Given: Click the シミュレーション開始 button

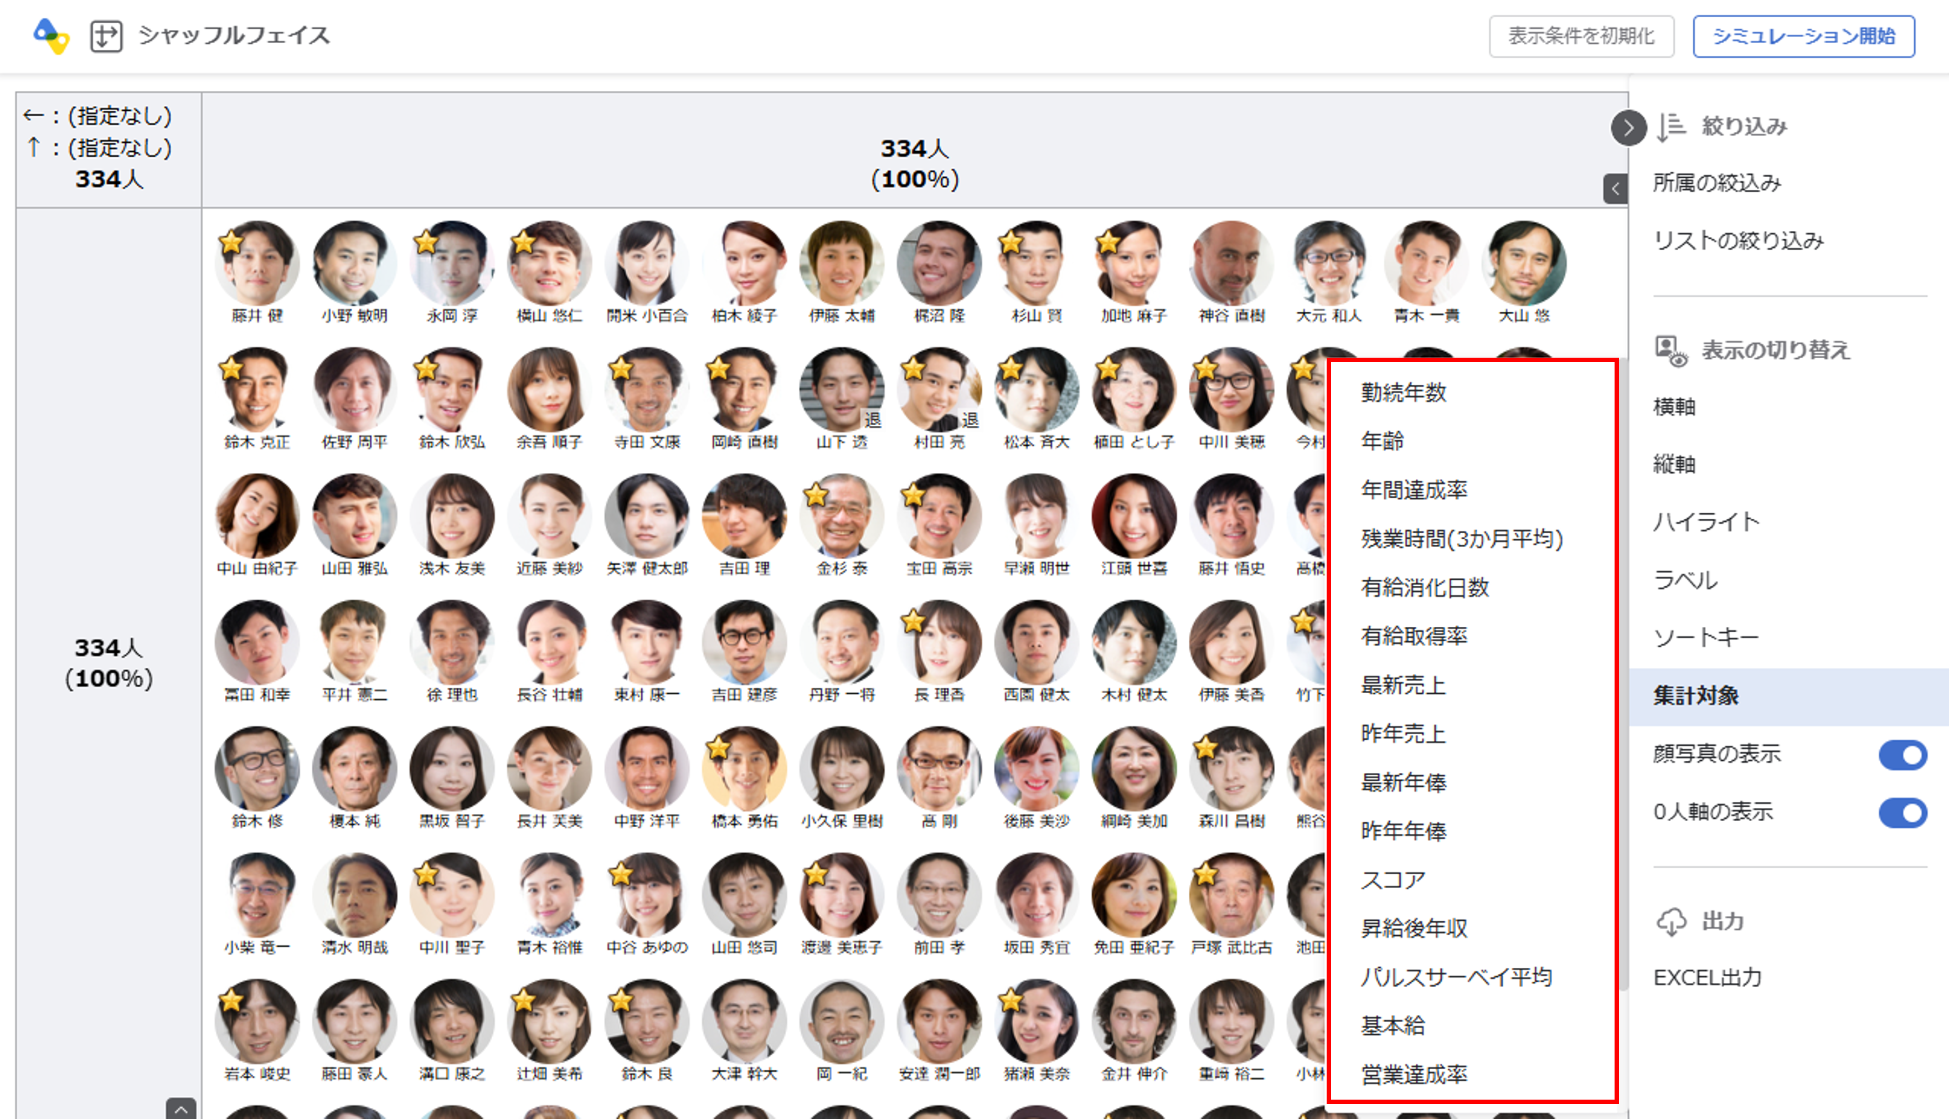Looking at the screenshot, I should 1803,36.
